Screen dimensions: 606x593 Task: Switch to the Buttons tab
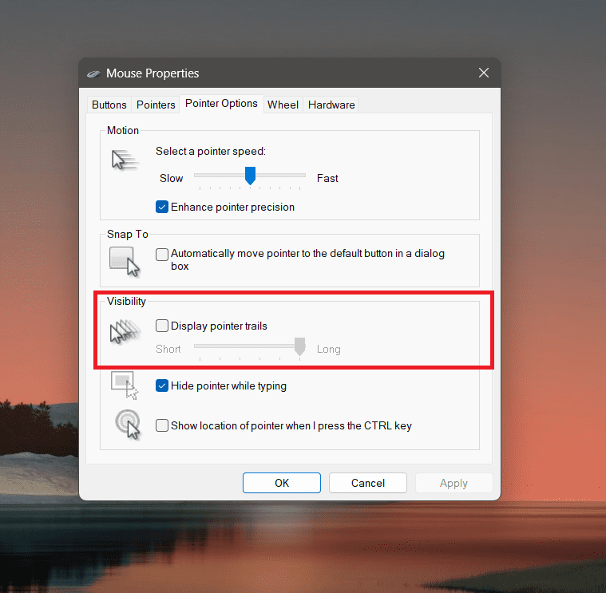coord(109,105)
